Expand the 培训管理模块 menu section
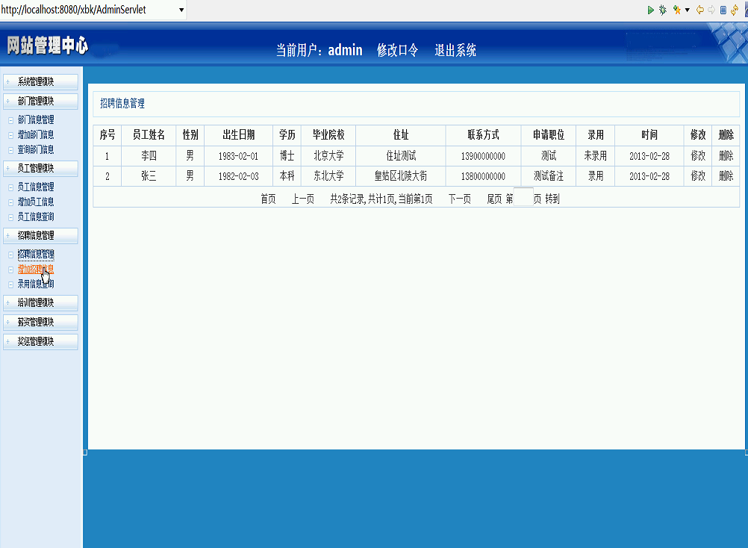748x548 pixels. tap(40, 303)
